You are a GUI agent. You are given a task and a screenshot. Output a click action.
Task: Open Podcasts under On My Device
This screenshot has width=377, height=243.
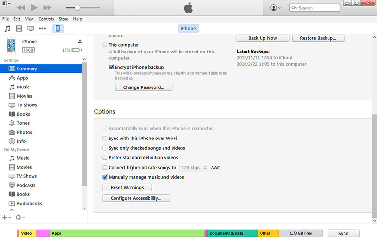click(41, 185)
